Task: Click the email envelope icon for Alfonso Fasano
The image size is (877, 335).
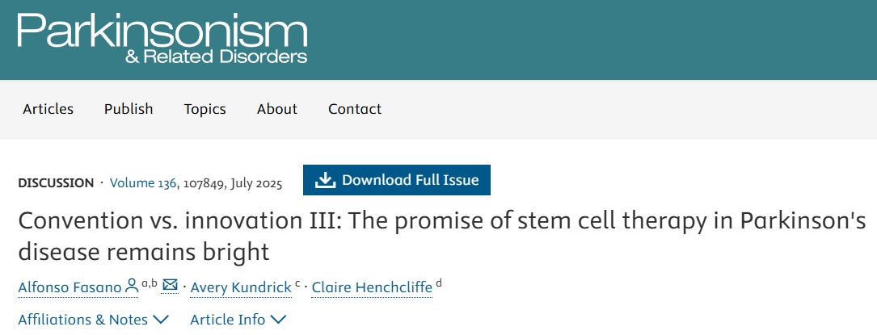Action: pos(170,285)
